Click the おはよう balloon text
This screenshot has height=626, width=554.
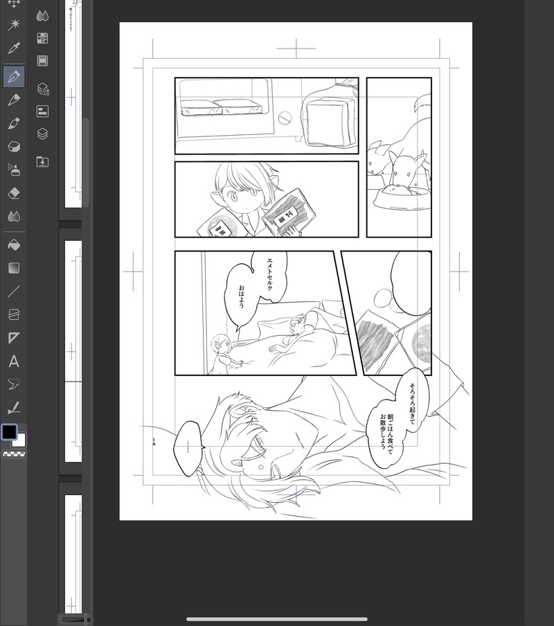(x=241, y=296)
